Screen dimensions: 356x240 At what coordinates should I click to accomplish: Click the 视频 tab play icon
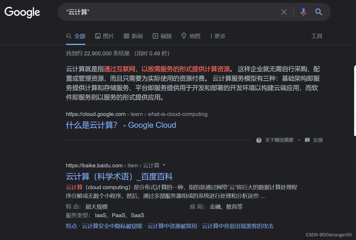155,36
